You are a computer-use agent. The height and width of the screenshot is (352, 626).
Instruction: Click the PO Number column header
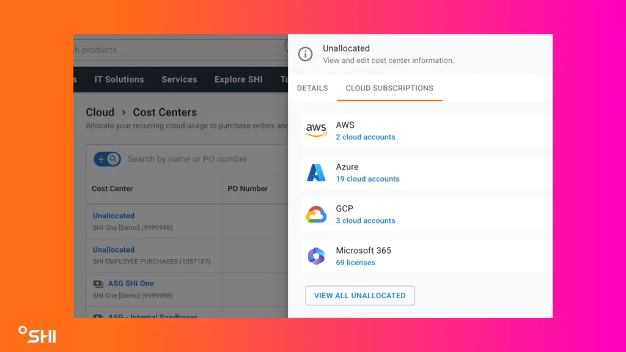pyautogui.click(x=248, y=189)
